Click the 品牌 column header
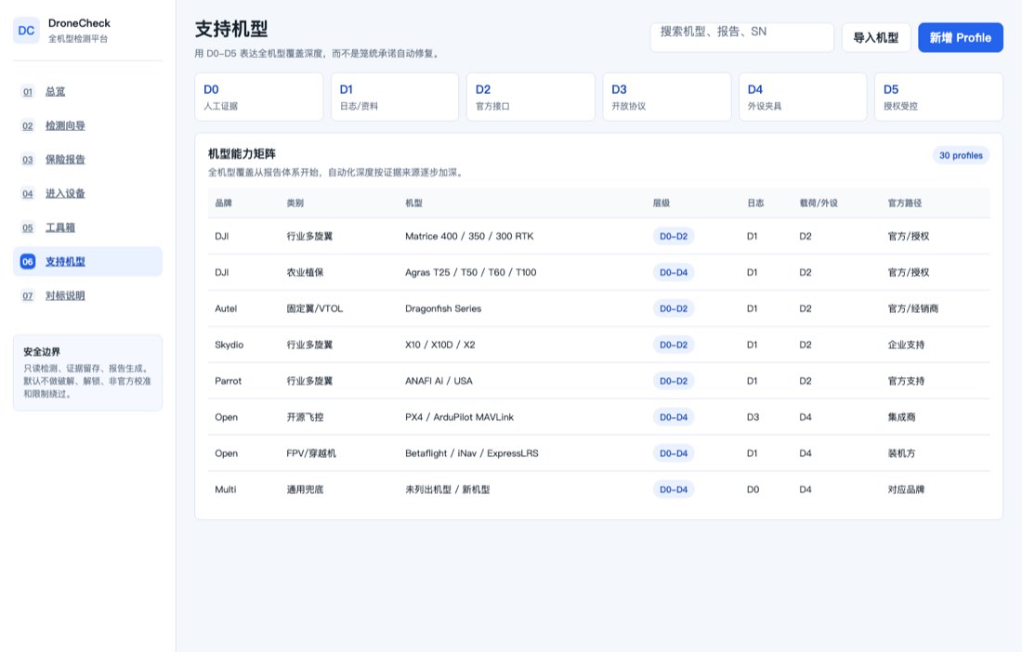 pos(224,203)
